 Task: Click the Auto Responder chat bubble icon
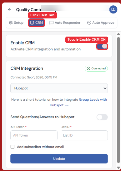51,23
